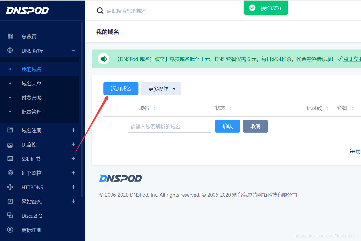Expand the SSL 证书 menu section

tap(74, 158)
